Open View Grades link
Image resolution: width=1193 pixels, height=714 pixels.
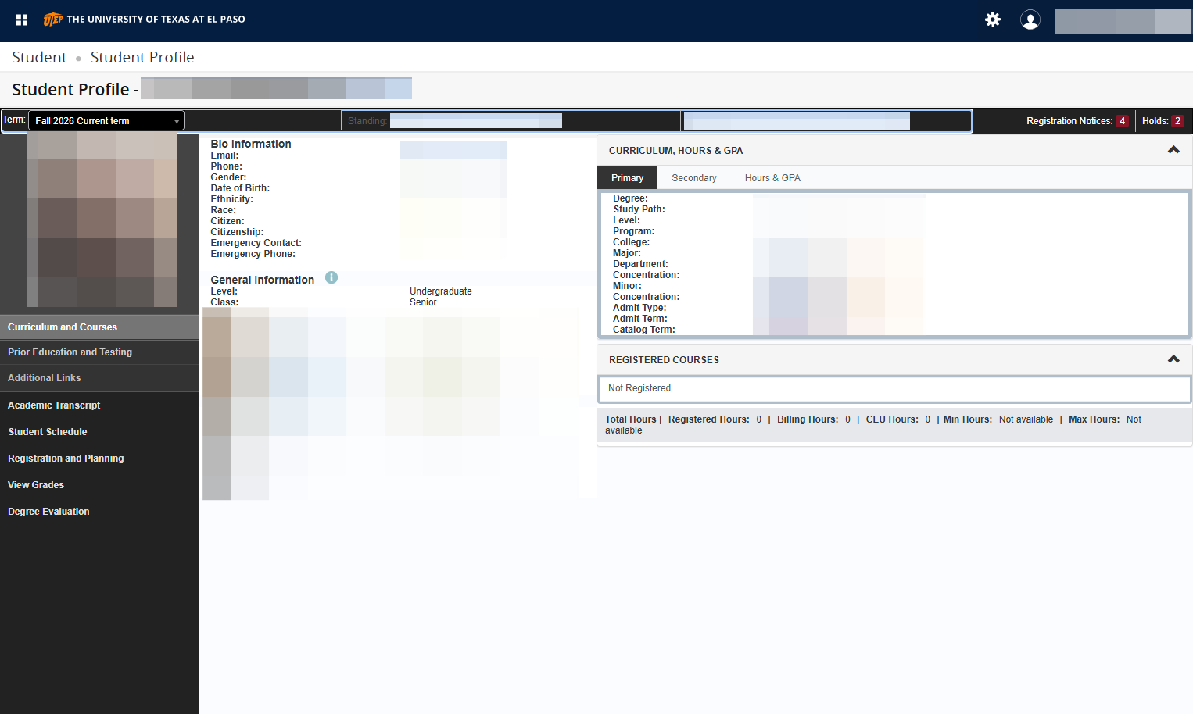pyautogui.click(x=36, y=485)
